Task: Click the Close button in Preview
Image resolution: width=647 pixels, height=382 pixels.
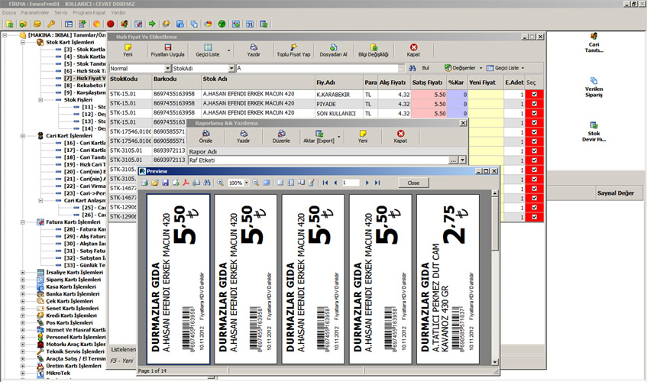Action: 413,183
